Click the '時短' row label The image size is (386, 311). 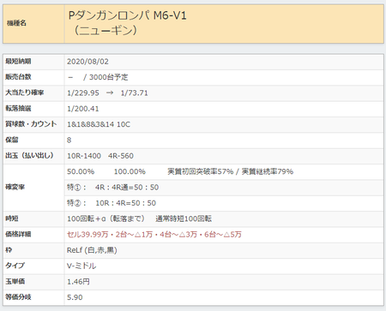12,218
